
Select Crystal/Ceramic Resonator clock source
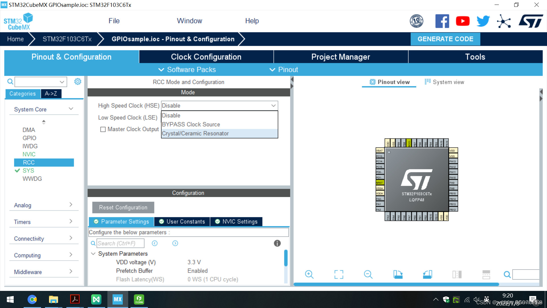click(x=195, y=133)
